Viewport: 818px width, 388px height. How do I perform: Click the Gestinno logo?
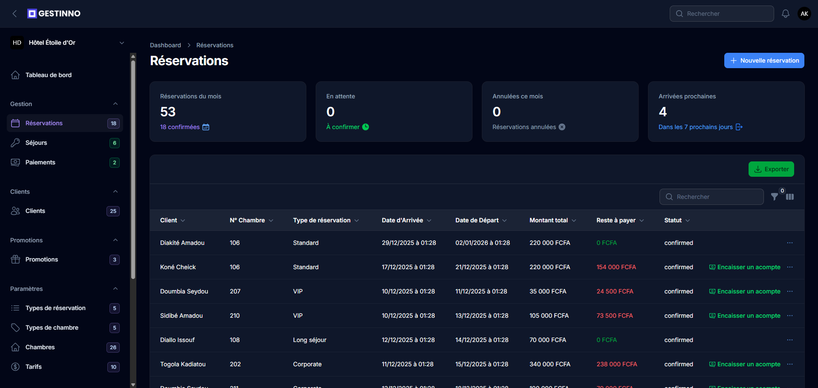(x=54, y=14)
